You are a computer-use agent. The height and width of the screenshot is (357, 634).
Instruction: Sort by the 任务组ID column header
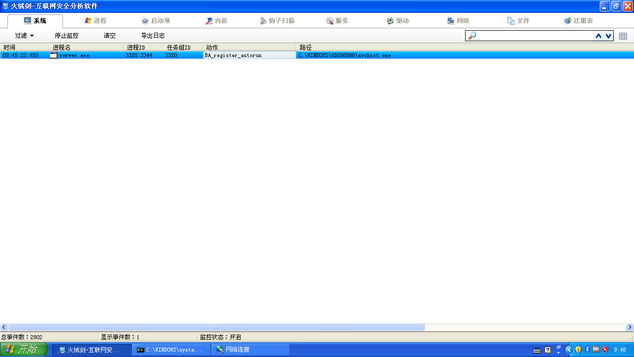click(x=183, y=47)
